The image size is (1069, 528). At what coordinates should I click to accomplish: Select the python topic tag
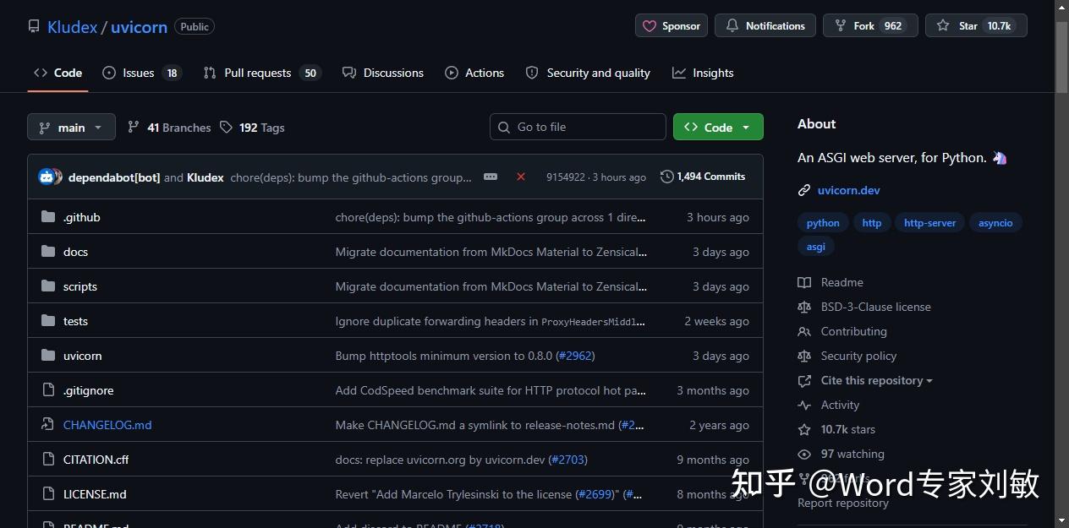tap(823, 223)
